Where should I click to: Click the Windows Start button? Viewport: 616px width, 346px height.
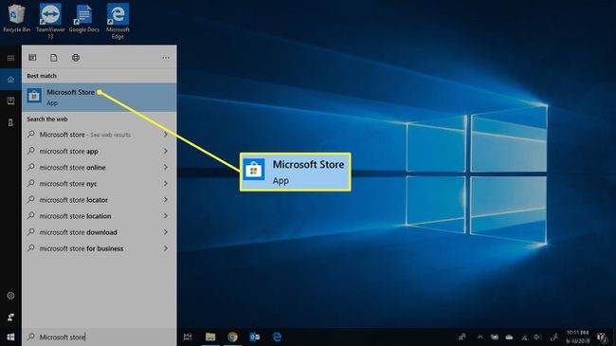point(10,337)
